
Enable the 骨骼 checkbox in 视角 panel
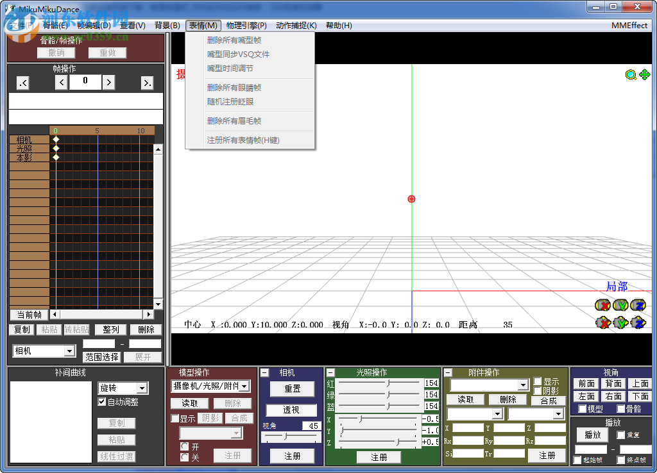tap(620, 409)
